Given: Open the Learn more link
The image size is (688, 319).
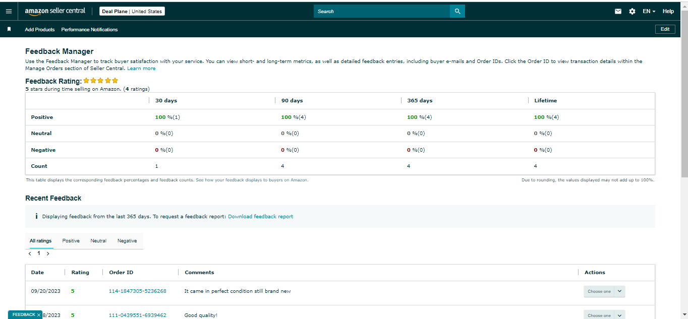Looking at the screenshot, I should pyautogui.click(x=141, y=68).
